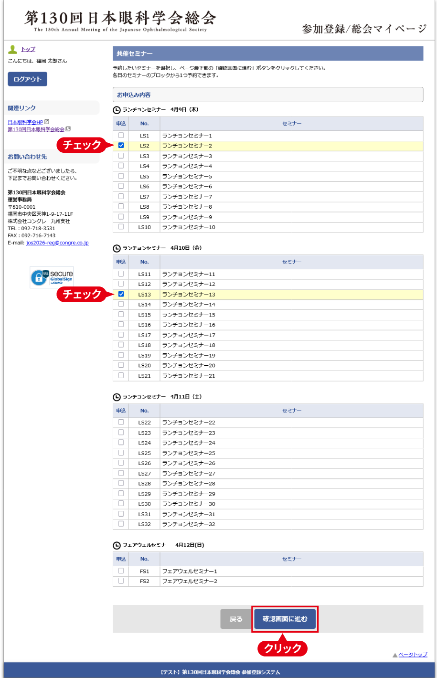Viewport: 437px width, 678px height.
Task: Click clock icon for 4月10日 luncheon seminar
Action: click(117, 248)
